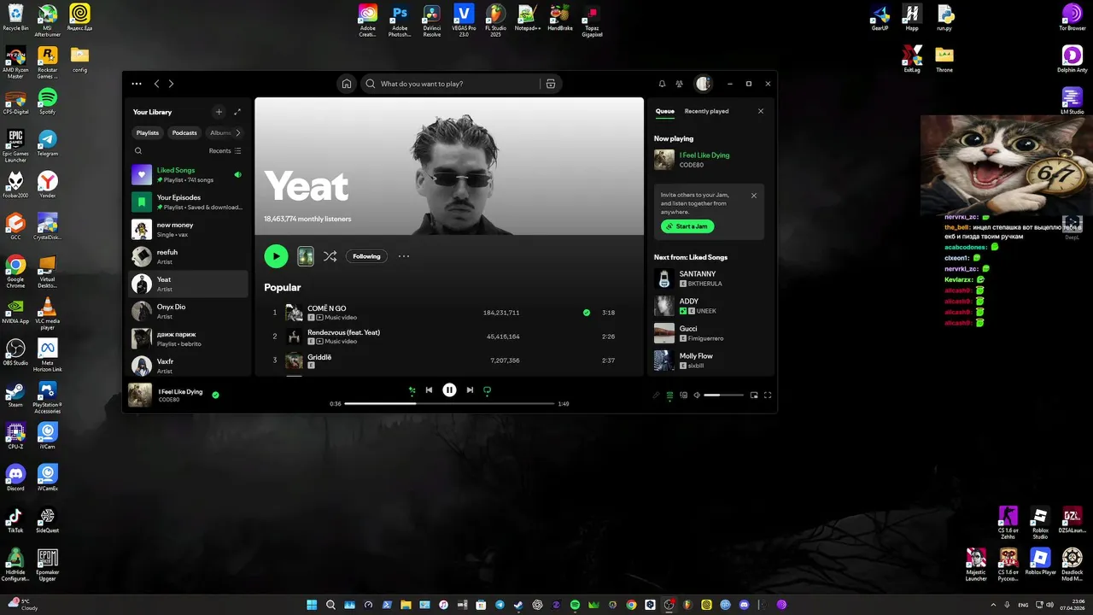The image size is (1093, 615).
Task: Open the движ париж playlist
Action: coord(188,339)
